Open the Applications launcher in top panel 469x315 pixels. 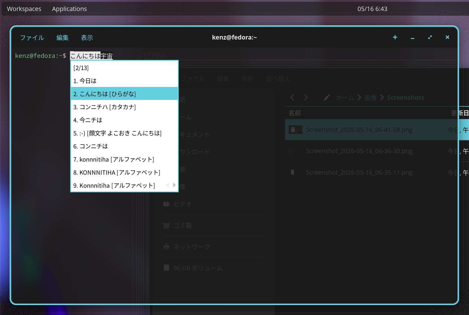pyautogui.click(x=69, y=9)
